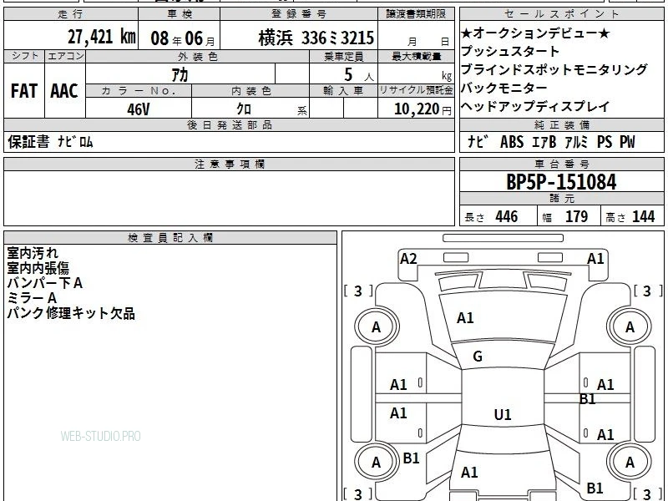The width and height of the screenshot is (668, 501).
Task: Select interior color value クロ
Action: (244, 109)
